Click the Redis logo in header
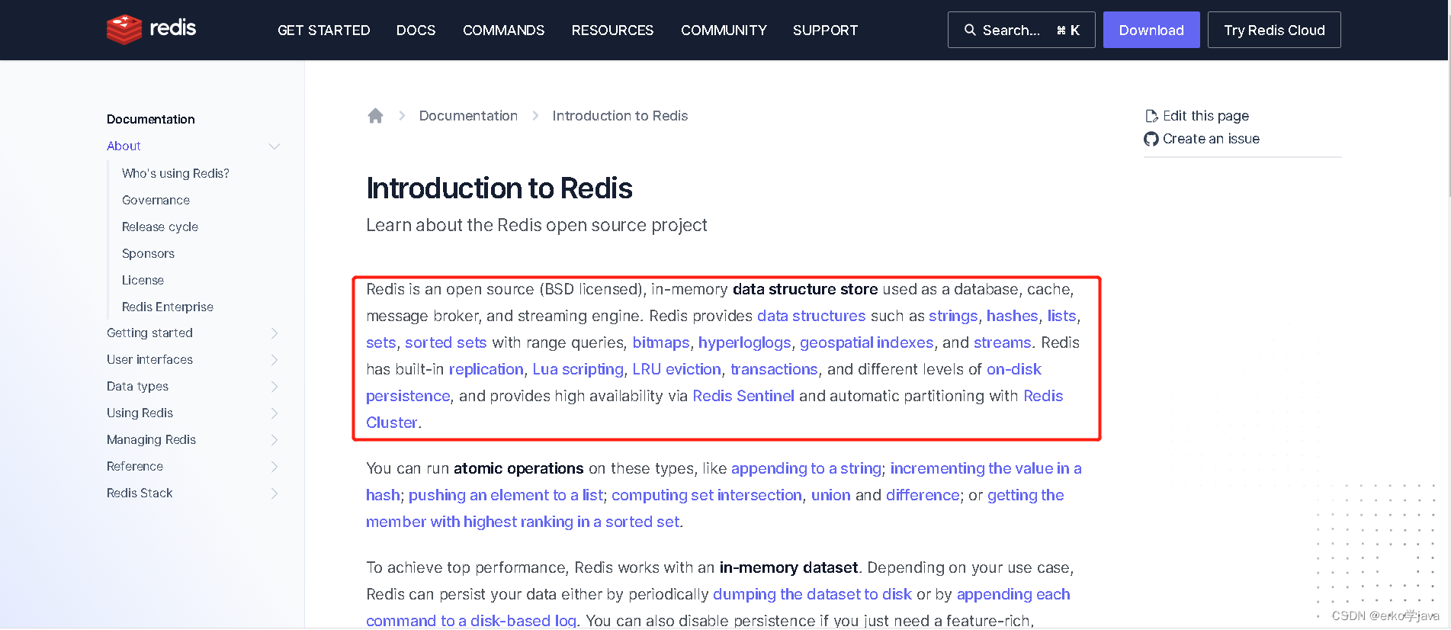The image size is (1451, 630). [151, 30]
